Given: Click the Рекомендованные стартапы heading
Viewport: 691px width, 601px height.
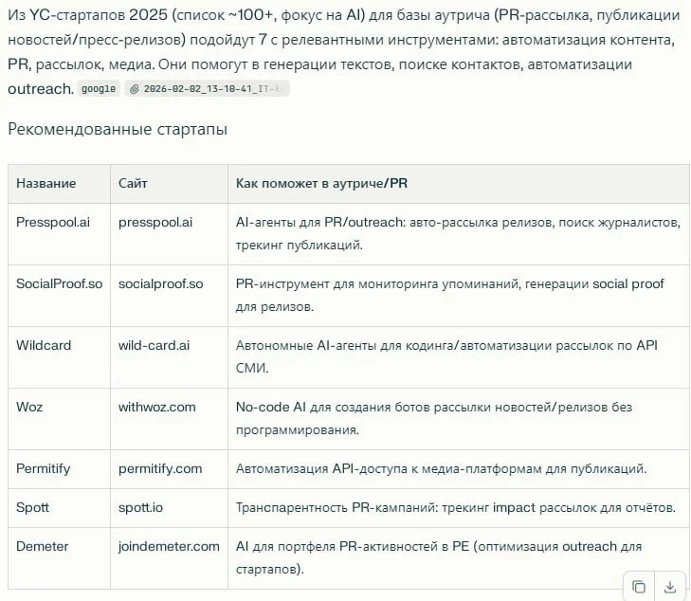Looking at the screenshot, I should click(118, 130).
